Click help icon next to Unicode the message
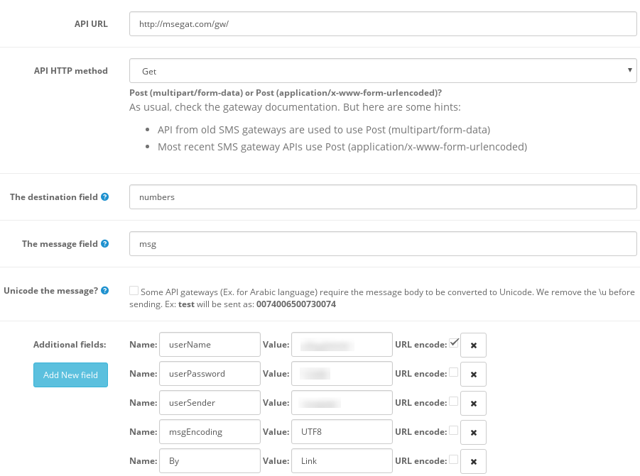Screen dimensions: 640x476 (x=105, y=291)
